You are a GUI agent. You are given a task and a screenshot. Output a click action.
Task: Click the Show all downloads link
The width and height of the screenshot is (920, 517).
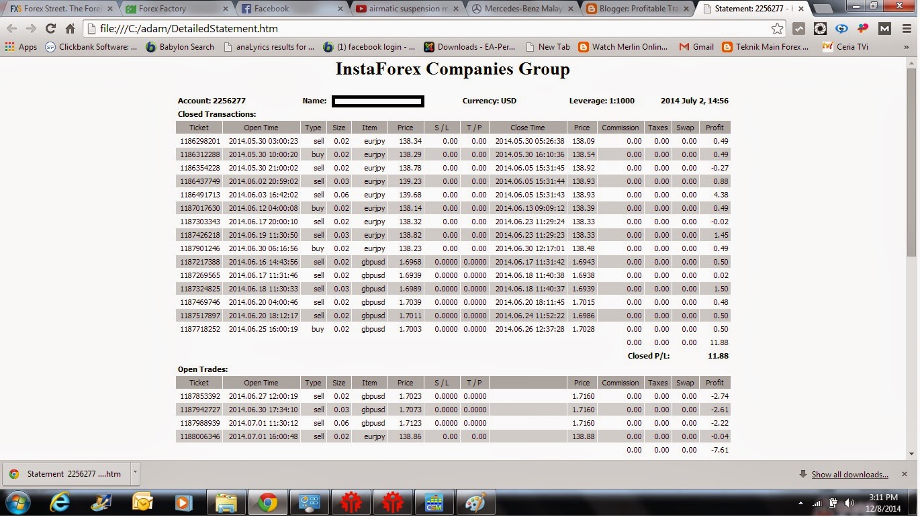click(x=849, y=475)
